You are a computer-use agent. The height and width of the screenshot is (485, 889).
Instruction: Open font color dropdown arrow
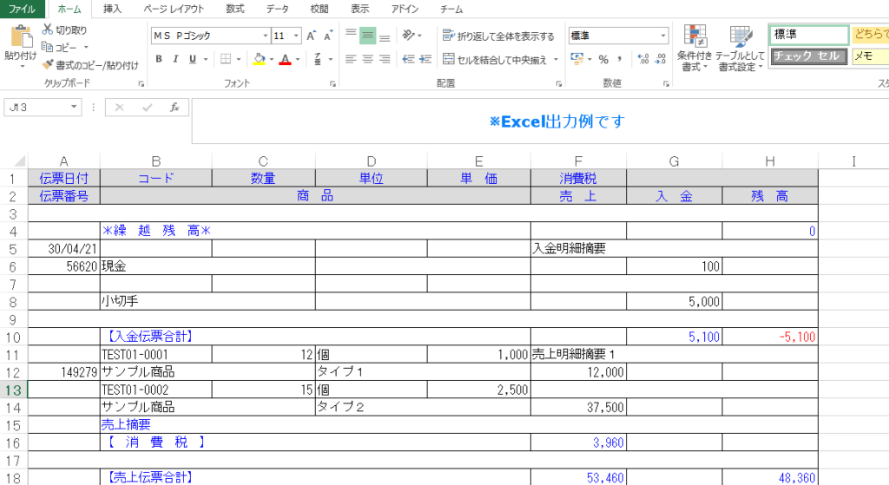(299, 59)
